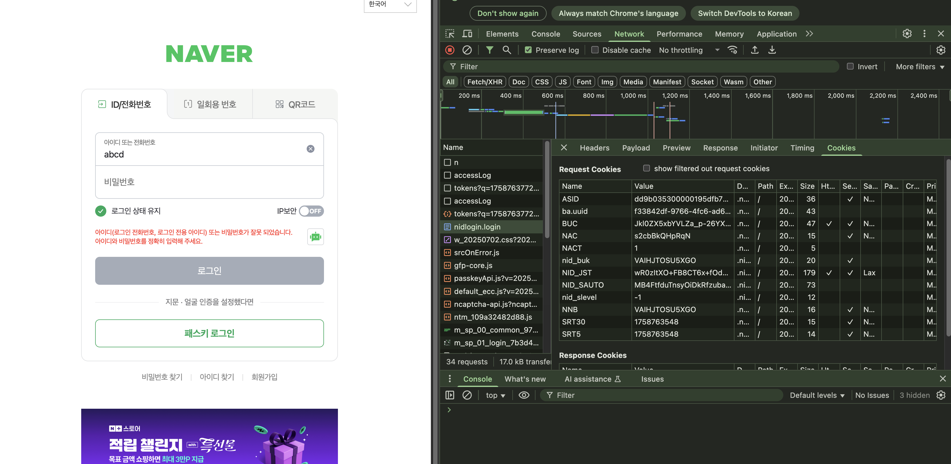The image size is (951, 464).
Task: Switch the IP보안 toggle on
Action: 312,211
